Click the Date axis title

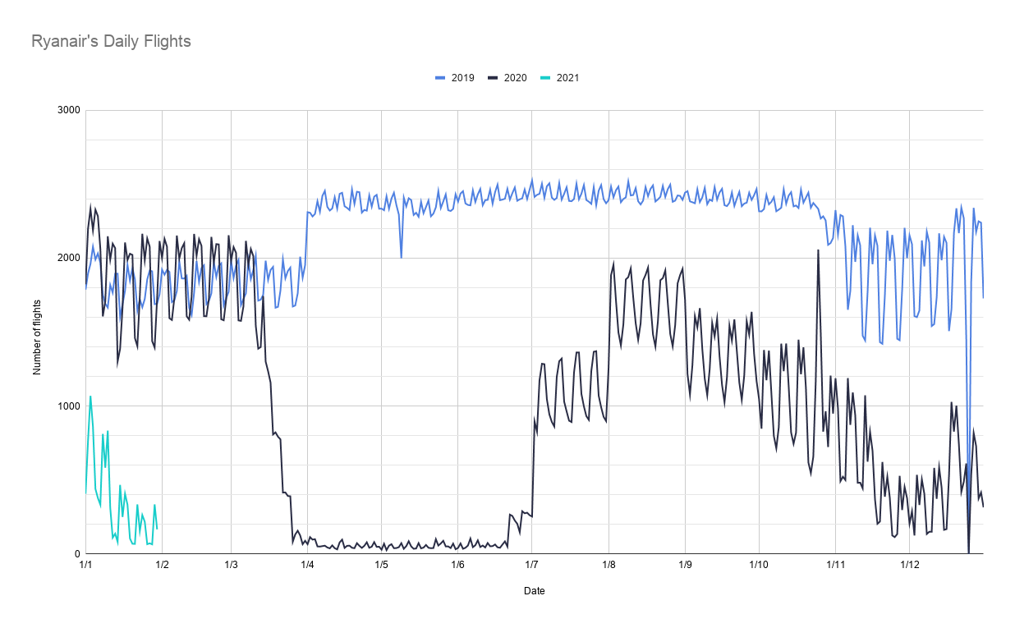tap(534, 591)
